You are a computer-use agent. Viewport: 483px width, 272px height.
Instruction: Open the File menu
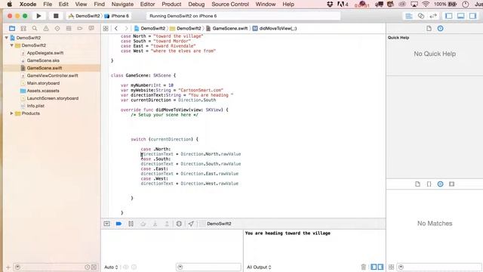(x=48, y=5)
